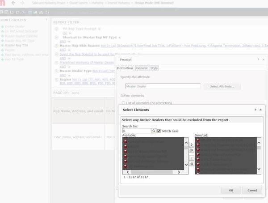Open Internal Marketing breadcrumb
268x203 pixels.
pos(118,3)
